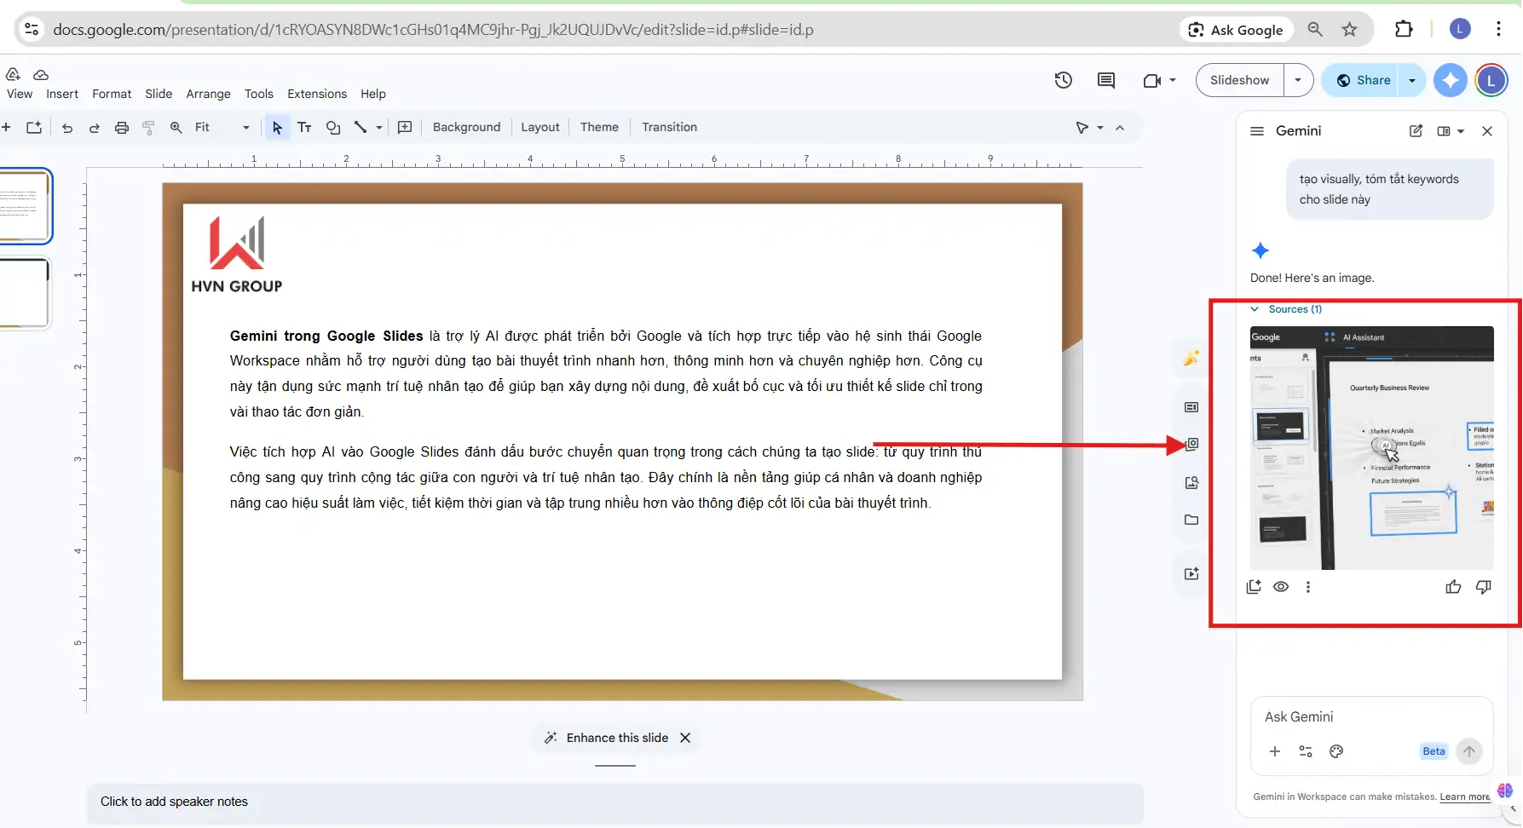Activate the select cursor tool
The width and height of the screenshot is (1523, 828).
(277, 128)
